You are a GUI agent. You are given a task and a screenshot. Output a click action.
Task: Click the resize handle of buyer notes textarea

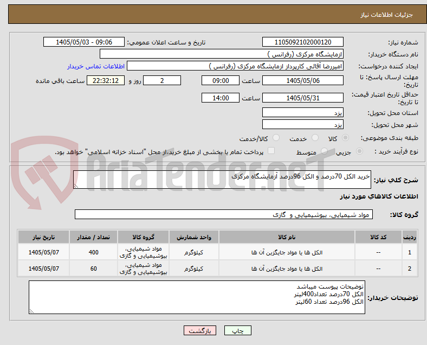(x=31, y=311)
